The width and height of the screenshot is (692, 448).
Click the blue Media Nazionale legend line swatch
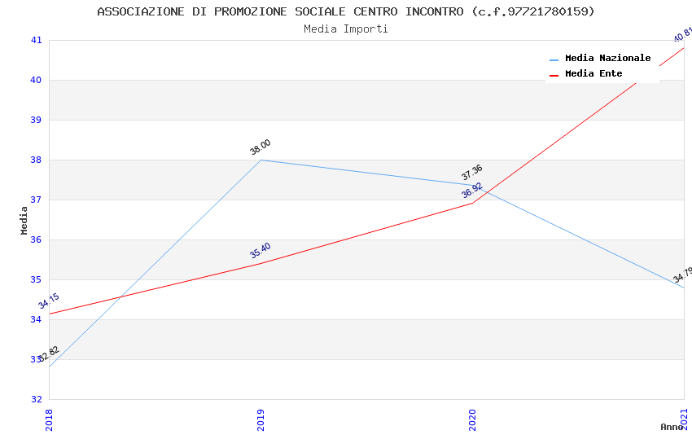(x=554, y=59)
